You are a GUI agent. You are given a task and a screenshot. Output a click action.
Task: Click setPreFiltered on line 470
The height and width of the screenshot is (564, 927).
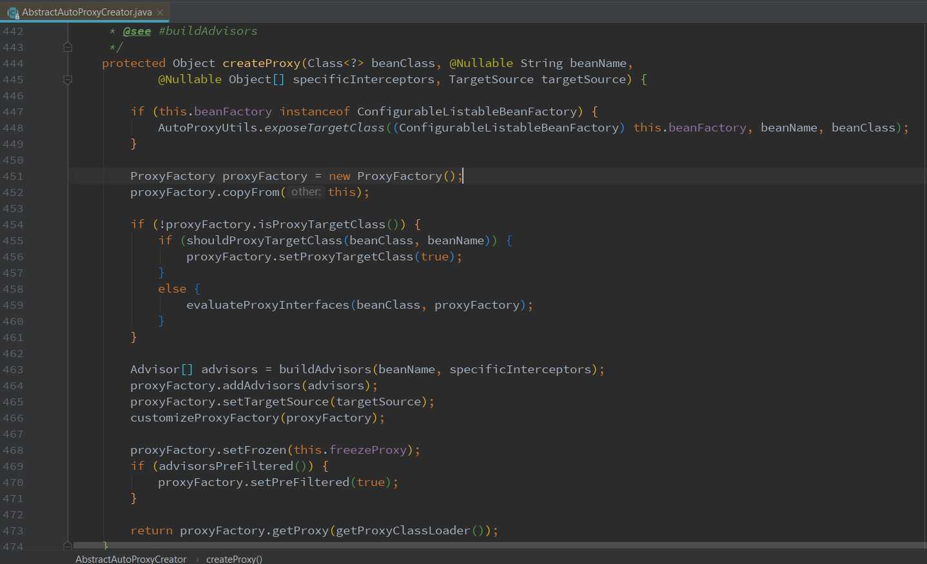[300, 482]
